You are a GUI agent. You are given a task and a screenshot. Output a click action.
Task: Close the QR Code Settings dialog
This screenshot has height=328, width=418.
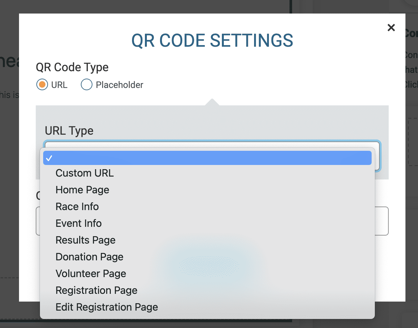coord(391,28)
